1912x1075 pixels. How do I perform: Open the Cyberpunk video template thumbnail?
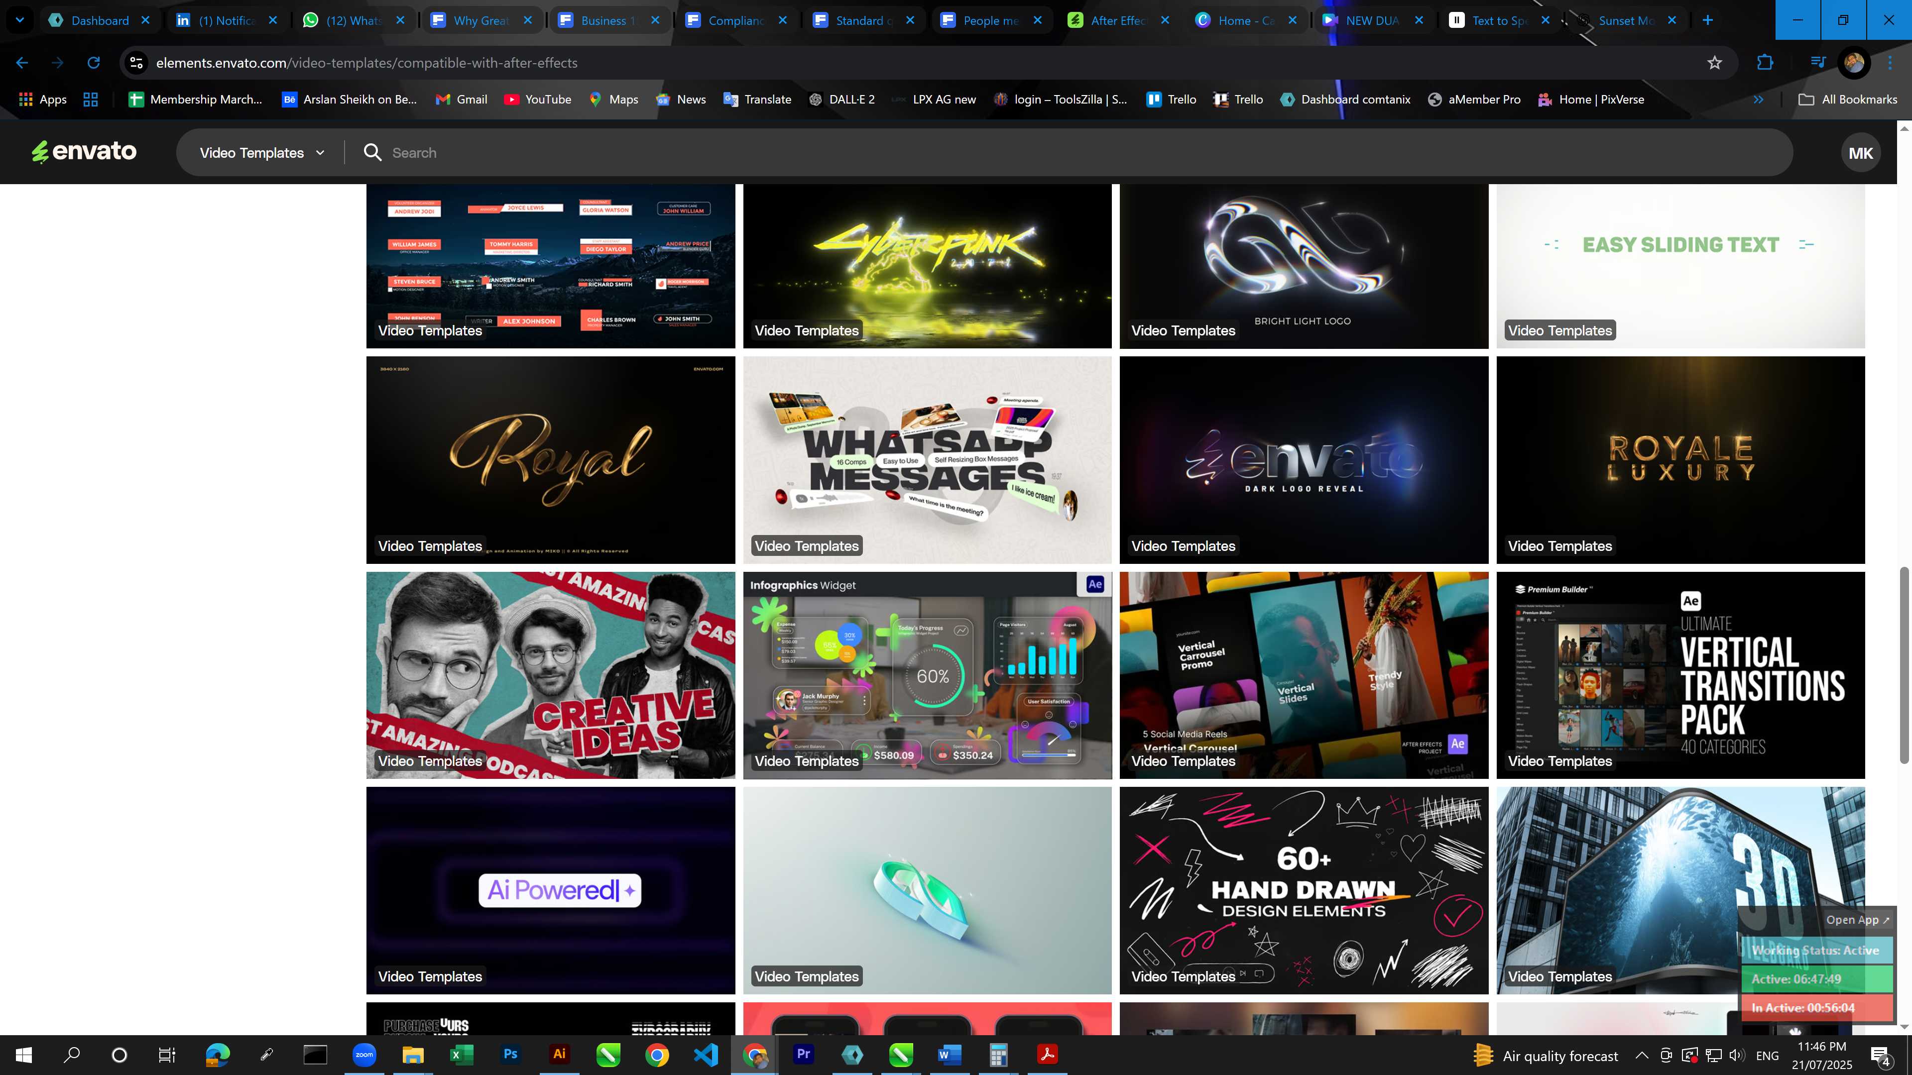927,266
